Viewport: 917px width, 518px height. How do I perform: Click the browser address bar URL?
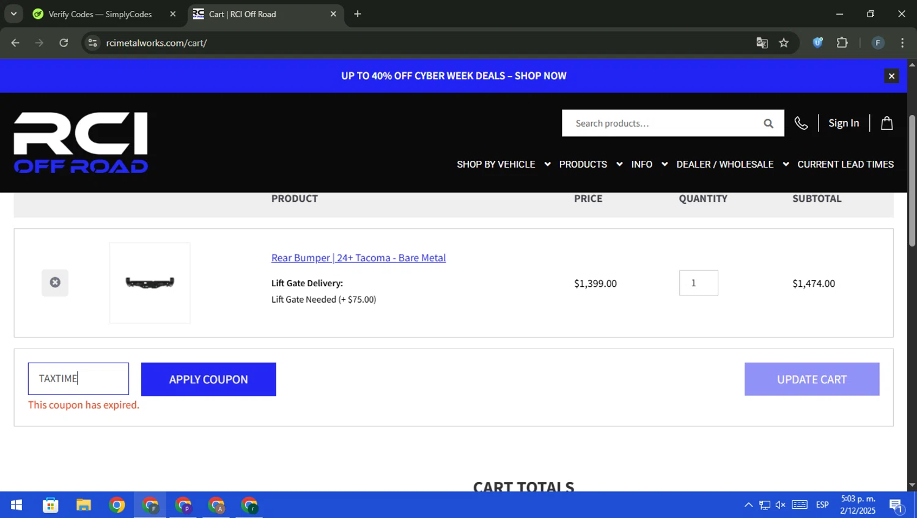pos(157,43)
